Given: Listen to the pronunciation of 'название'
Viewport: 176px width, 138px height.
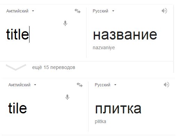Looking at the screenshot, I should point(164,11).
